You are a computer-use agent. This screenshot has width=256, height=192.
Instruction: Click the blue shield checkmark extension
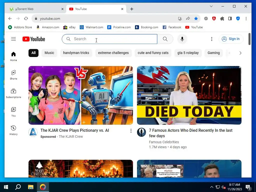click(238, 18)
